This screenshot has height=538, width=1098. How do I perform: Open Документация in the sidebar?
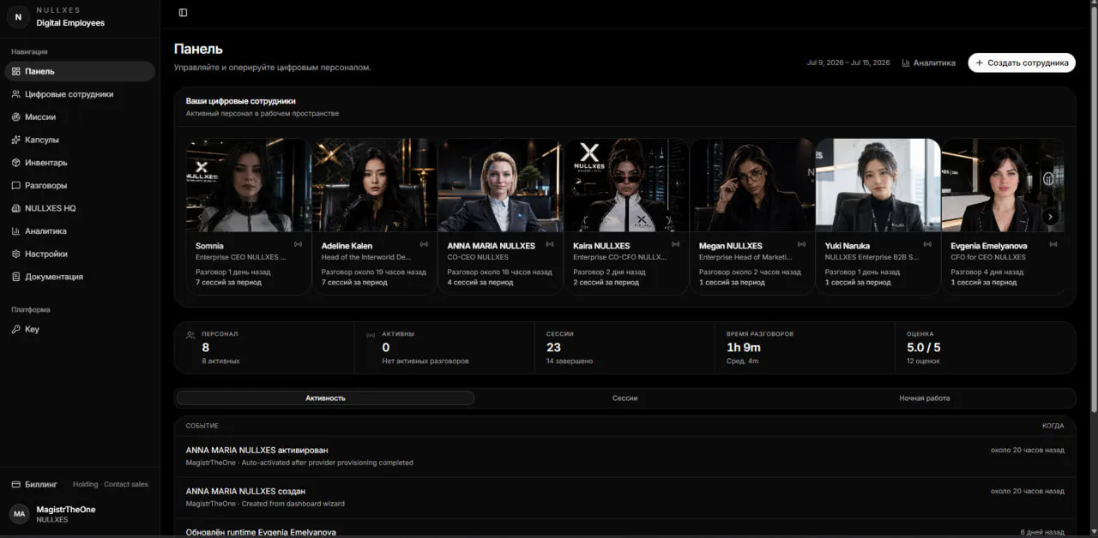pyautogui.click(x=80, y=277)
